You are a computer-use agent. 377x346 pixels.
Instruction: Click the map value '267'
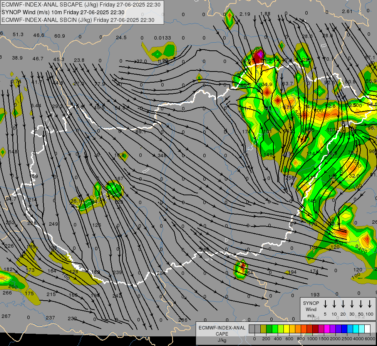(6, 316)
